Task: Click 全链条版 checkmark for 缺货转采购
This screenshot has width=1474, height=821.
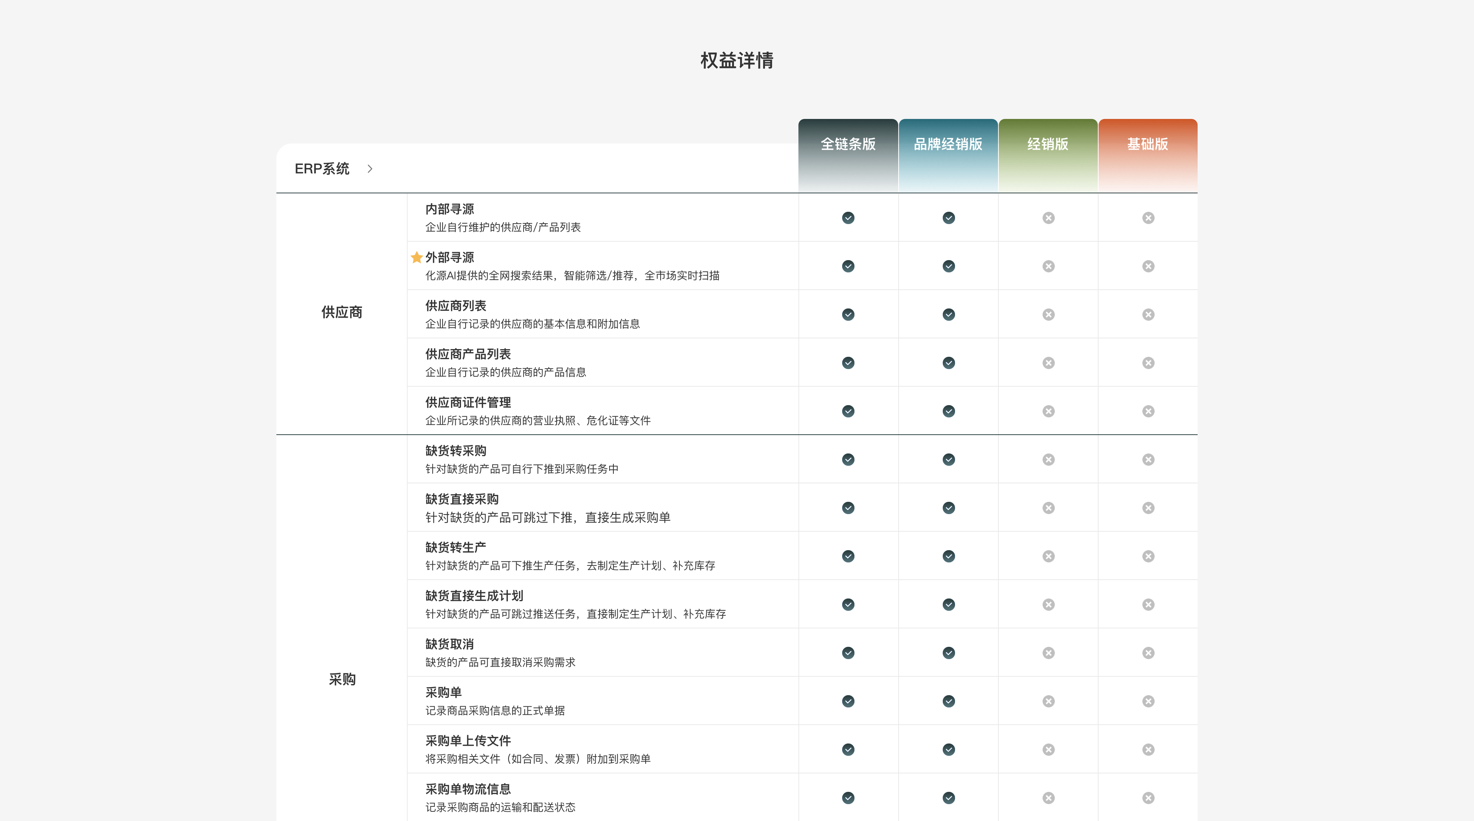Action: [x=848, y=460]
